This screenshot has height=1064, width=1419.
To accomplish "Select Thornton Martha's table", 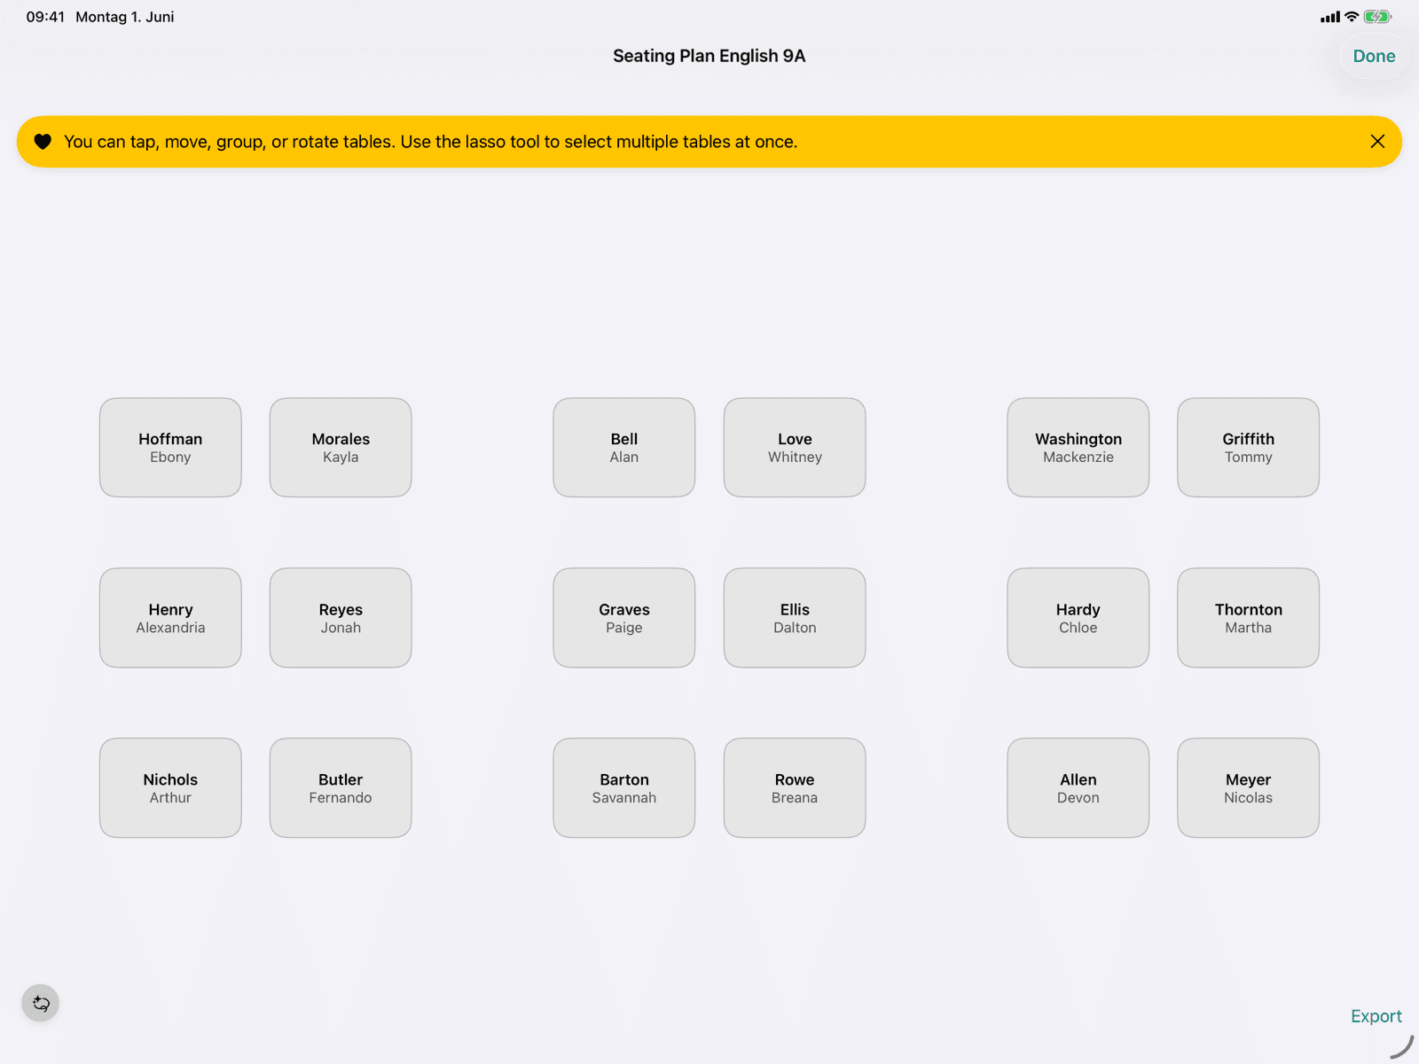I will pyautogui.click(x=1249, y=618).
